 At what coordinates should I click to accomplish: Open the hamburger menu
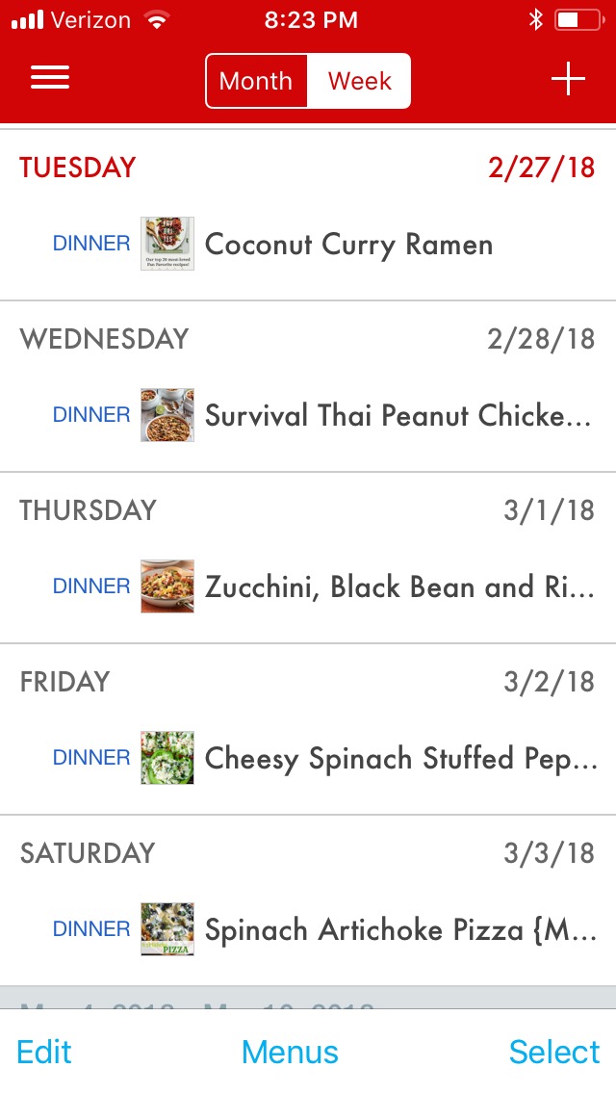pos(50,78)
